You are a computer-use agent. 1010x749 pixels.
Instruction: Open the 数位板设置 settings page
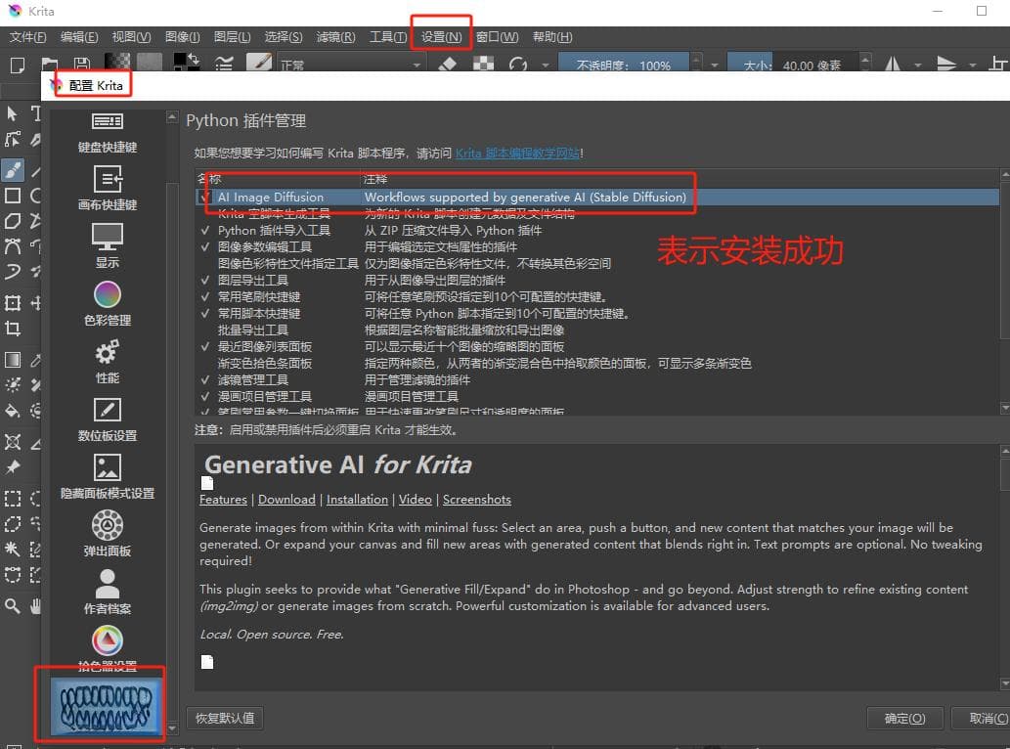pyautogui.click(x=107, y=419)
